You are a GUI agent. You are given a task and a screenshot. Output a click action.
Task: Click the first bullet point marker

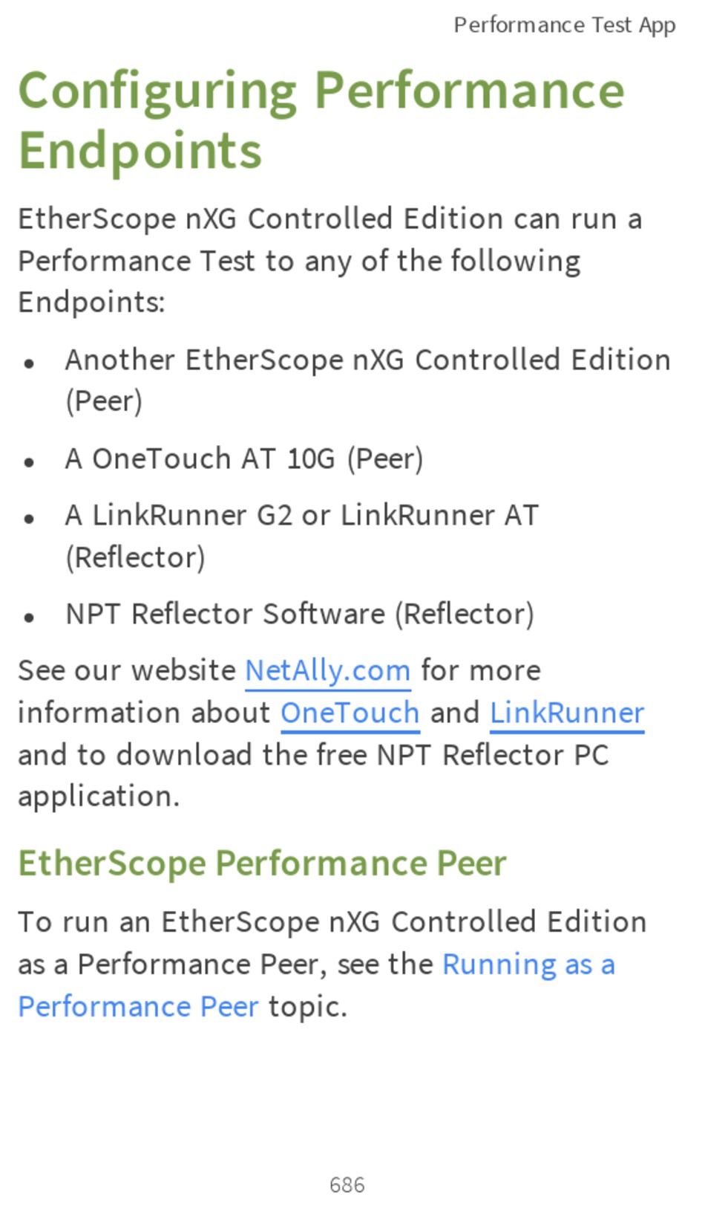click(29, 363)
